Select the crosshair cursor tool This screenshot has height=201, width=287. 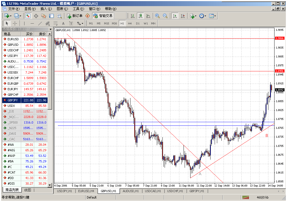15,23
